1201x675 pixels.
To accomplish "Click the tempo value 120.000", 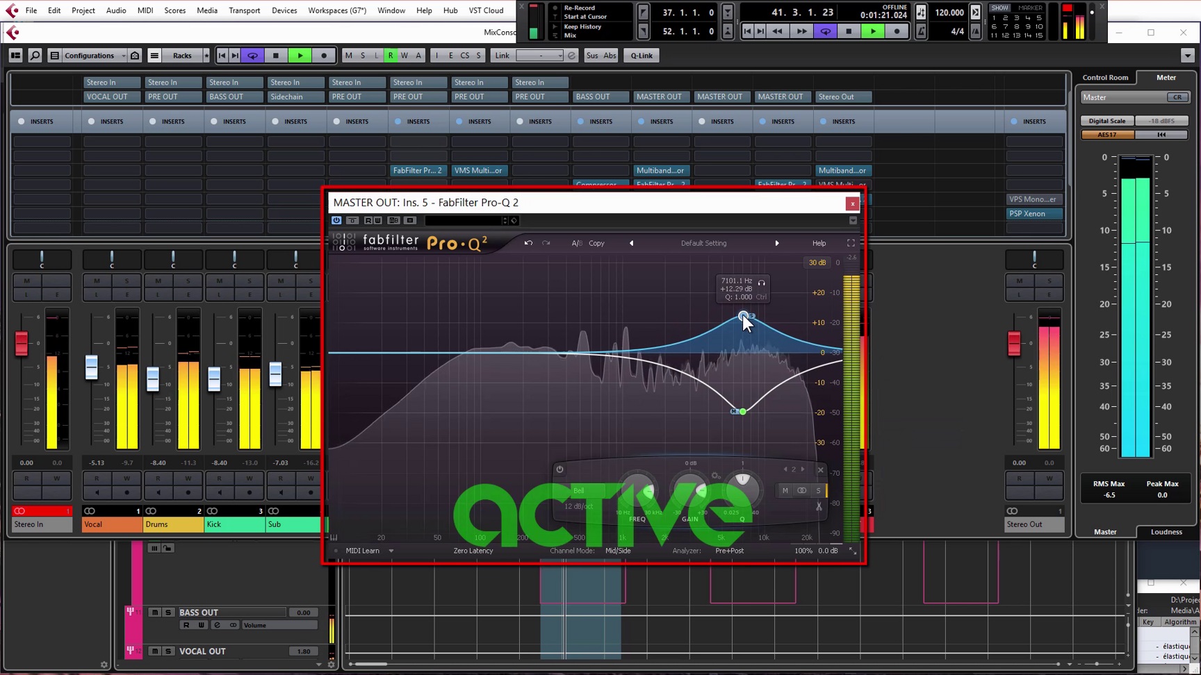I will tap(949, 12).
